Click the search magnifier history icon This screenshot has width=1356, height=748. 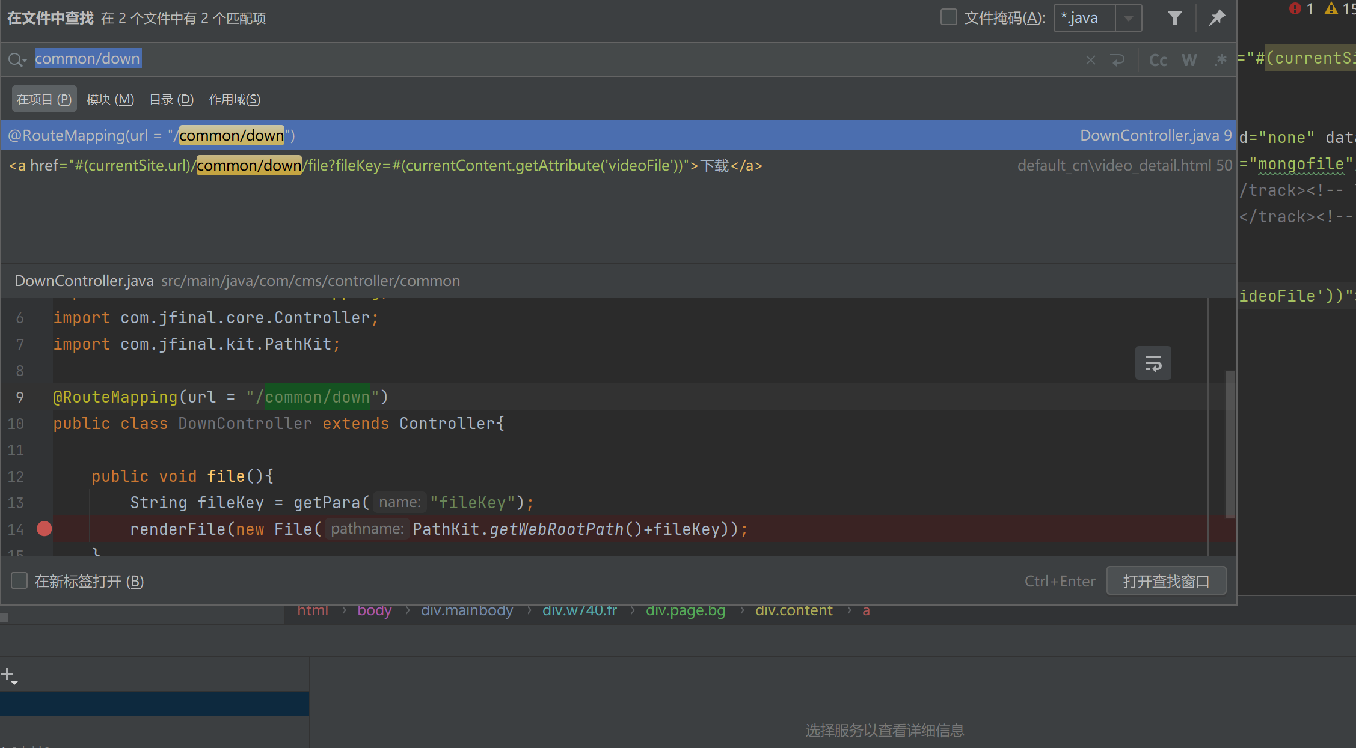pyautogui.click(x=17, y=59)
